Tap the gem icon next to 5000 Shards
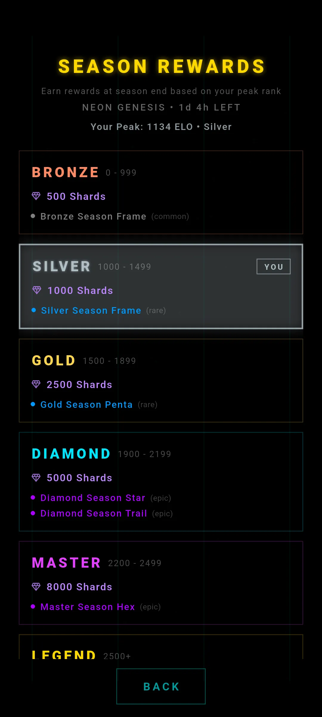This screenshot has width=322, height=717. click(x=37, y=478)
